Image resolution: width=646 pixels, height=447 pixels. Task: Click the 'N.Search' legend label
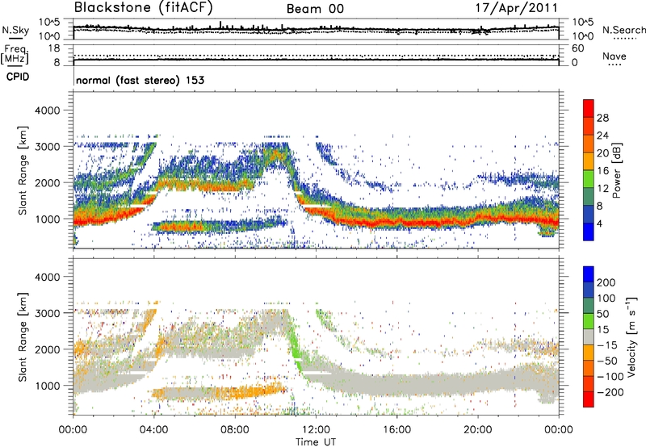[623, 30]
